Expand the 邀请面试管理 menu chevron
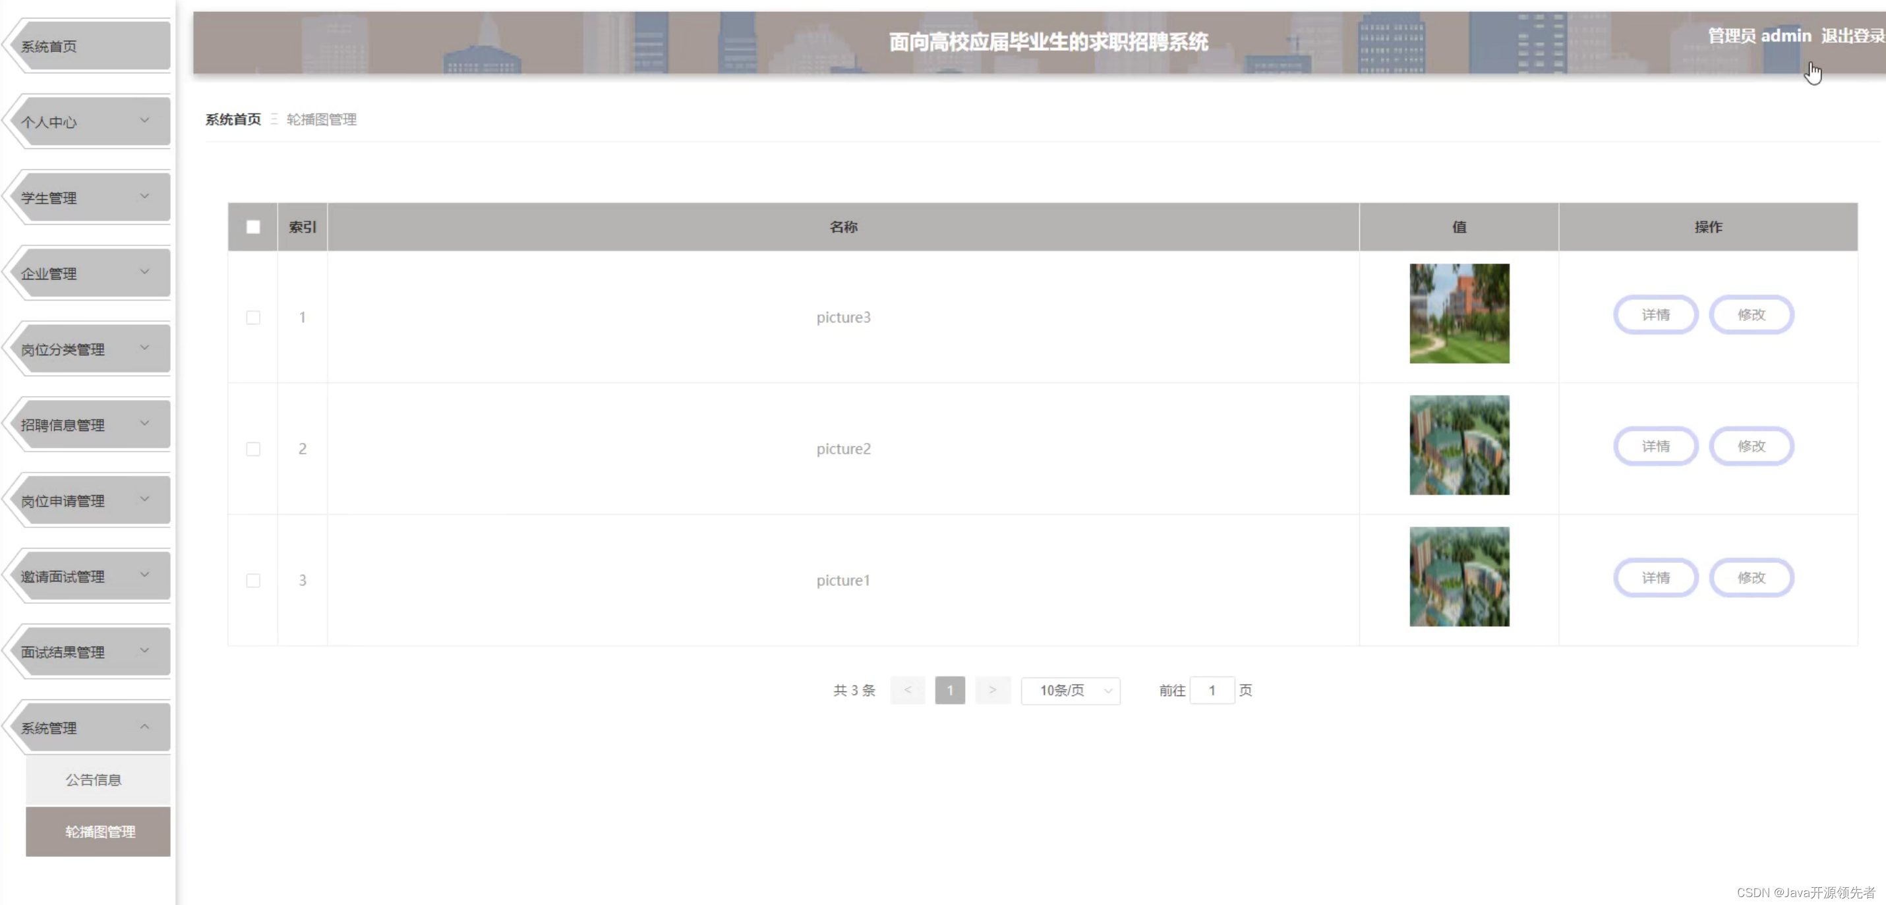This screenshot has width=1886, height=905. pyautogui.click(x=145, y=575)
